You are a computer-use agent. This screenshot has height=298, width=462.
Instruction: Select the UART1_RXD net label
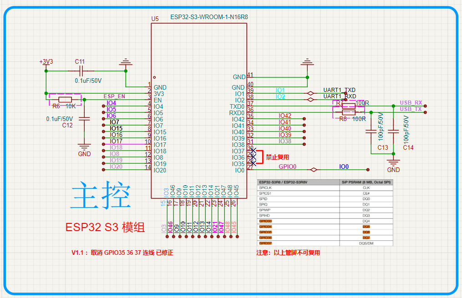pyautogui.click(x=340, y=96)
